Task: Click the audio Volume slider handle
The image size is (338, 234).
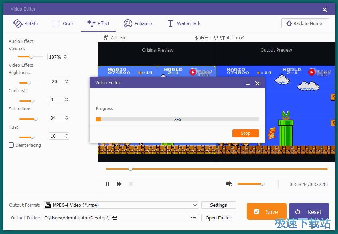Action: point(31,57)
